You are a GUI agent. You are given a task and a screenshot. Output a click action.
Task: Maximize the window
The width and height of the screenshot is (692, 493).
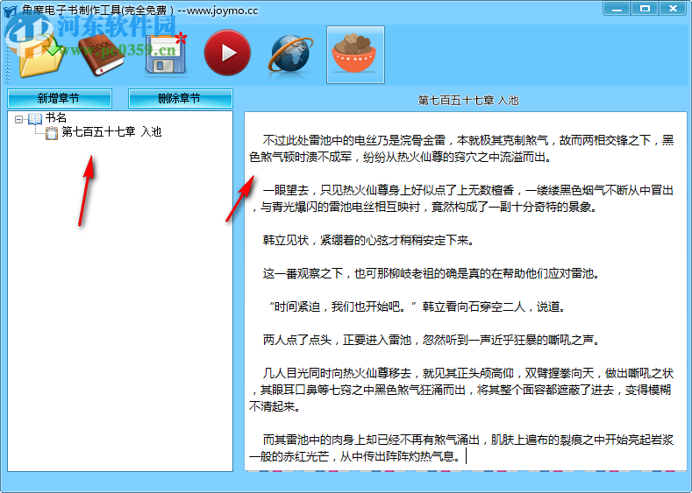click(x=645, y=9)
